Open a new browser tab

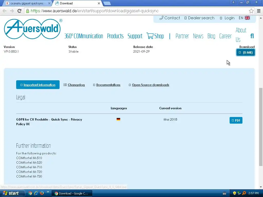tap(107, 3)
